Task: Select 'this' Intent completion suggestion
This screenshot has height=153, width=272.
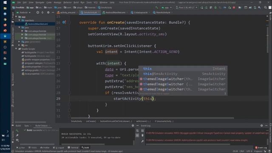Action: (183, 69)
